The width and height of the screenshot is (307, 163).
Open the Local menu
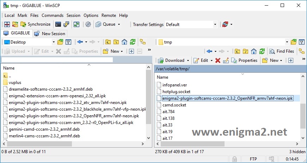tap(10, 15)
